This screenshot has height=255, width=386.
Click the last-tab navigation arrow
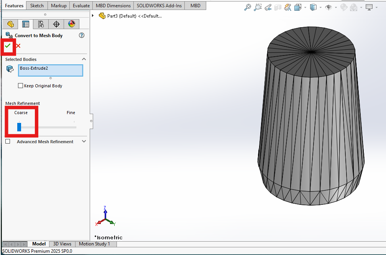(x=24, y=244)
